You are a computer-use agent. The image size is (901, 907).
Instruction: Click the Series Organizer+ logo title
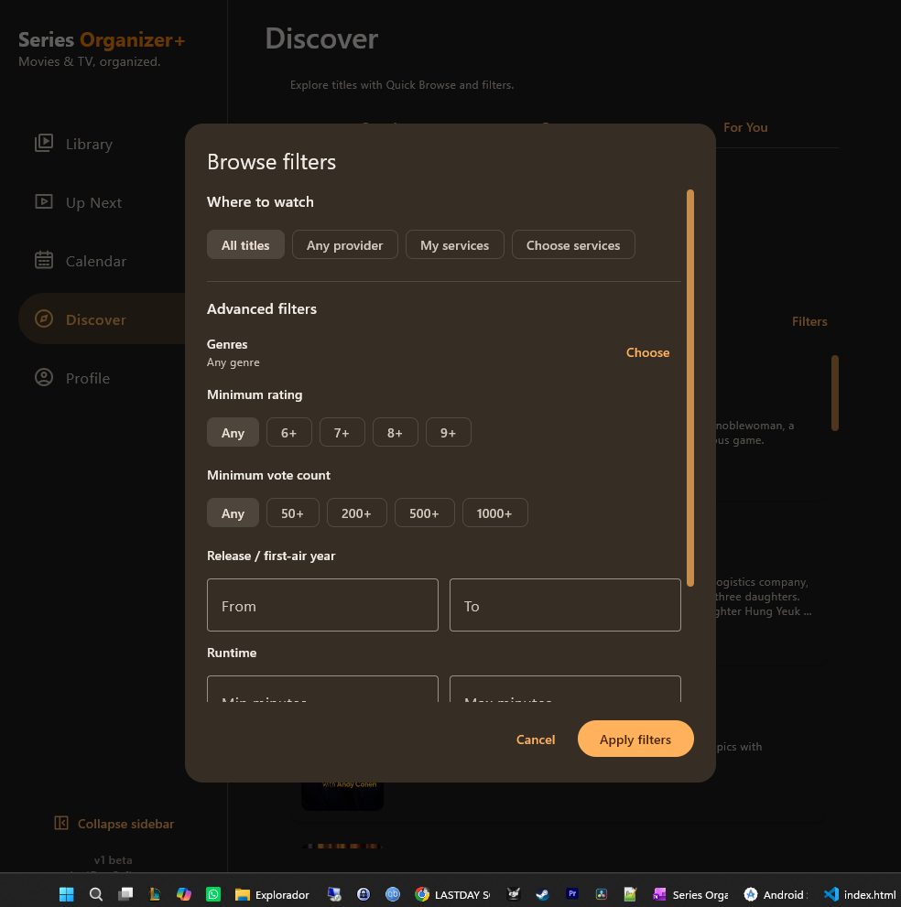tap(102, 39)
